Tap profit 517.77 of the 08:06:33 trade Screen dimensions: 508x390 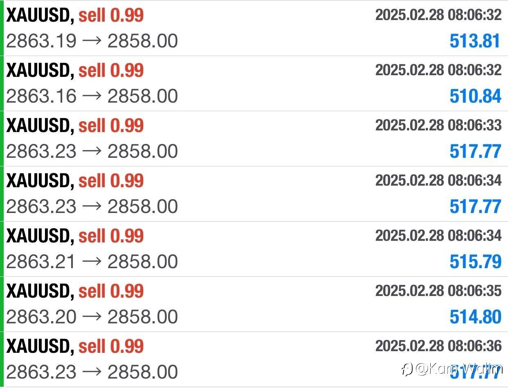click(x=475, y=152)
